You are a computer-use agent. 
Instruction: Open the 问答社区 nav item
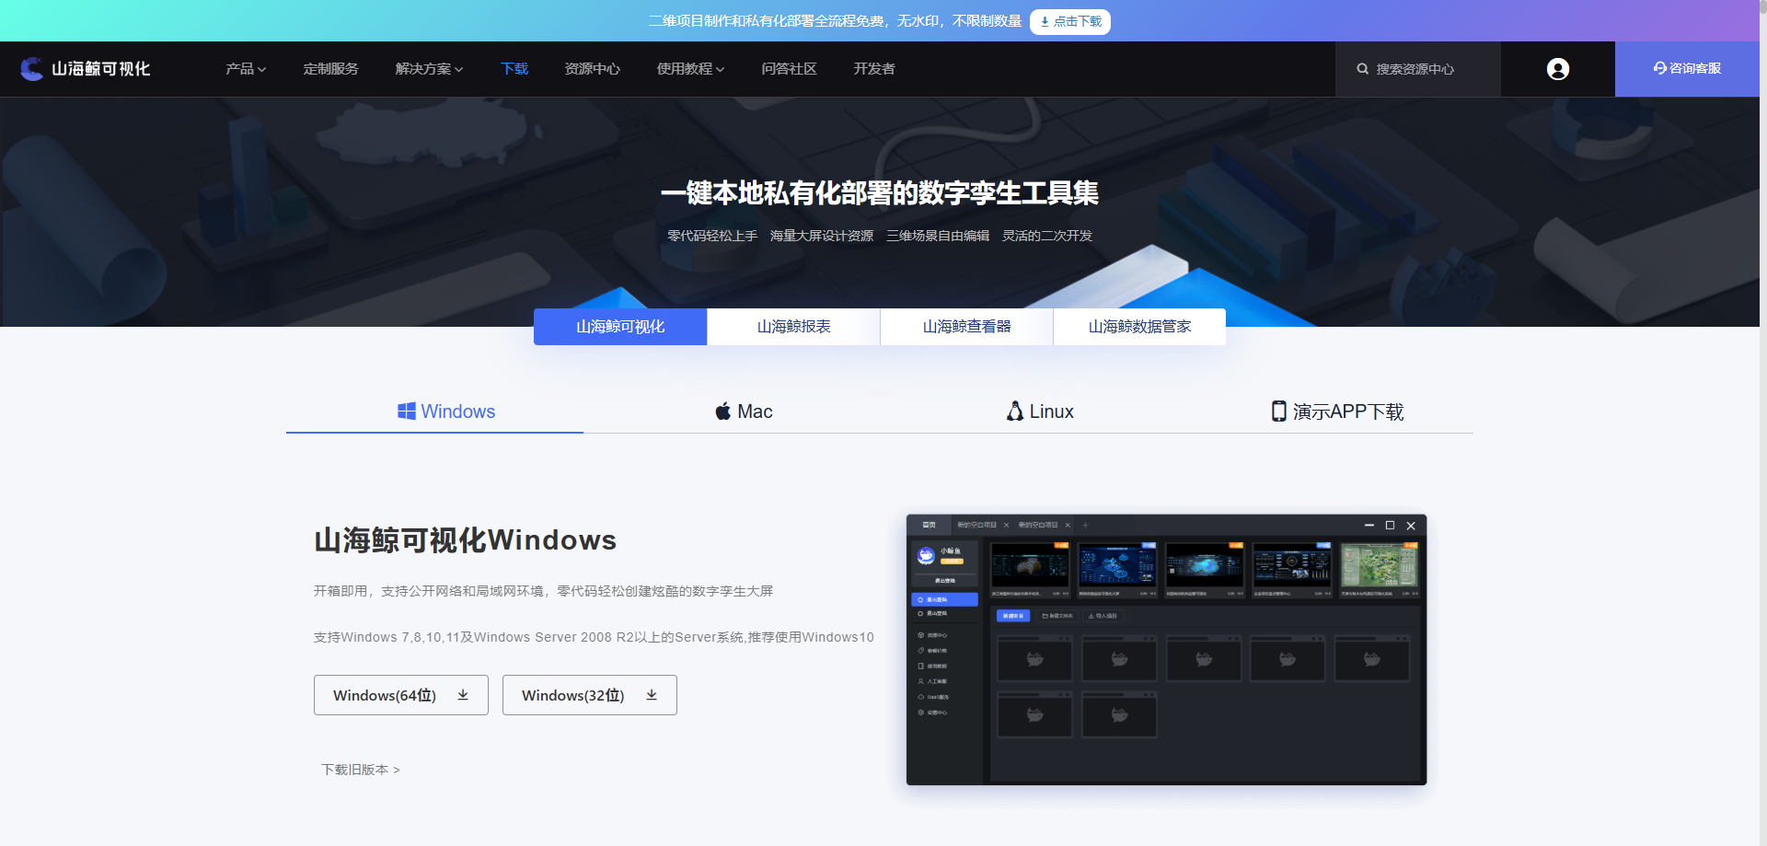pos(789,69)
